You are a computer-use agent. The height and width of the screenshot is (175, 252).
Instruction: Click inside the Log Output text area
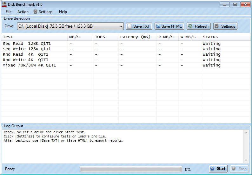coord(123,146)
